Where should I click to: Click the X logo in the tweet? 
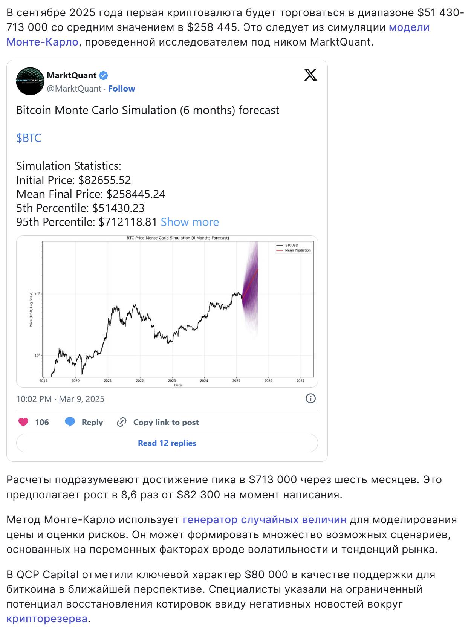click(x=310, y=75)
